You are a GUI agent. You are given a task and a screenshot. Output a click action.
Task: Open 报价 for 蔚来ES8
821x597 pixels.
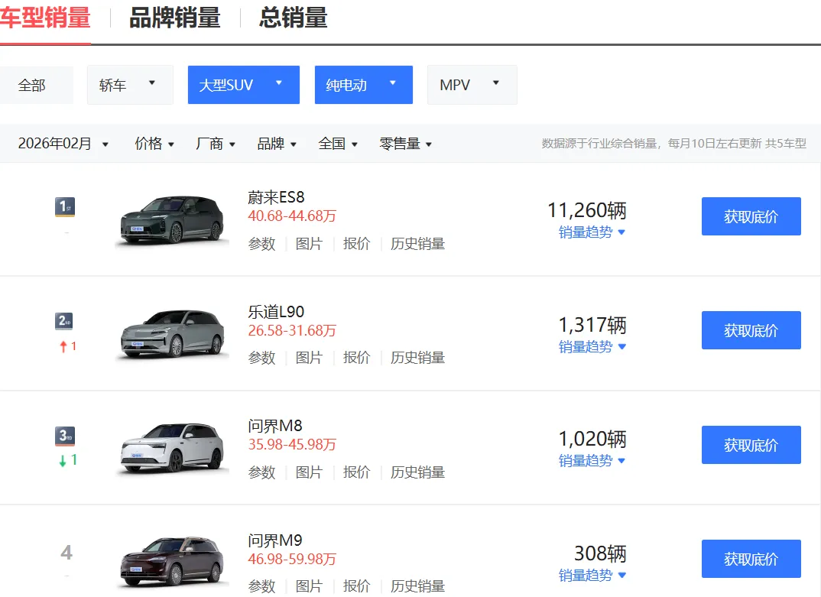(356, 244)
